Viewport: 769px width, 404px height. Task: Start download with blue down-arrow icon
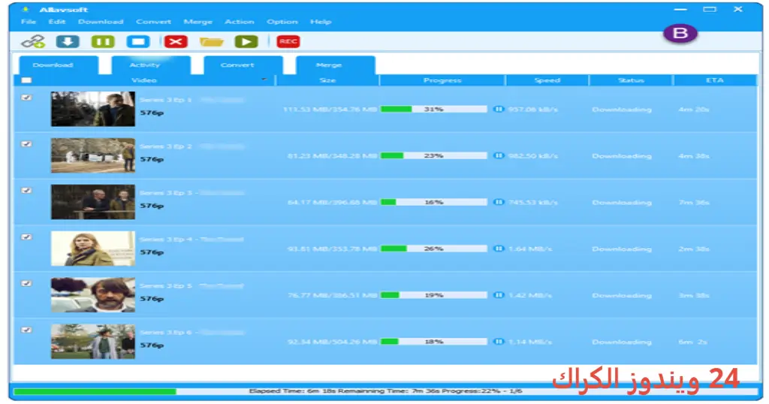pyautogui.click(x=68, y=41)
